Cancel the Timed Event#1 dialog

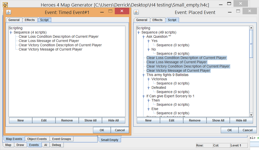tap(120, 130)
